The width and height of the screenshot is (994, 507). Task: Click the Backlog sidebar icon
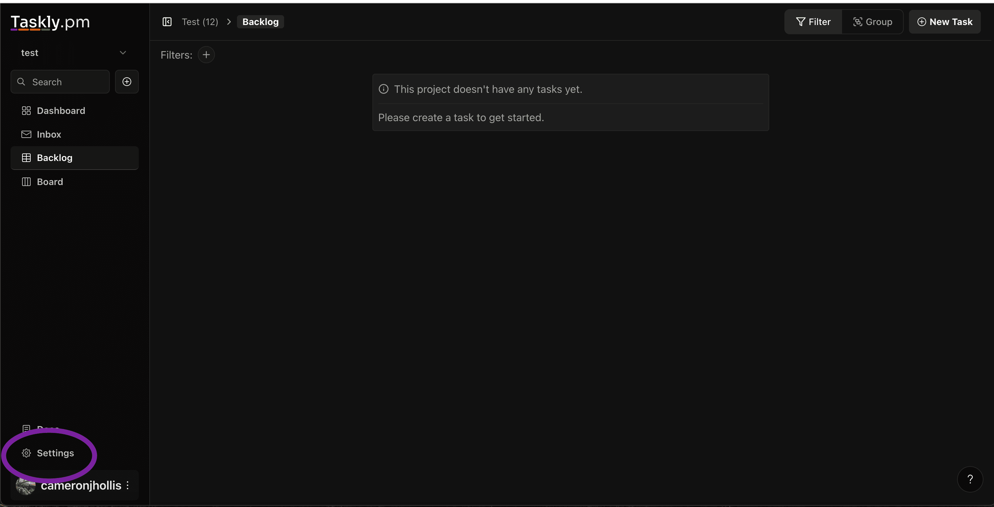[26, 158]
